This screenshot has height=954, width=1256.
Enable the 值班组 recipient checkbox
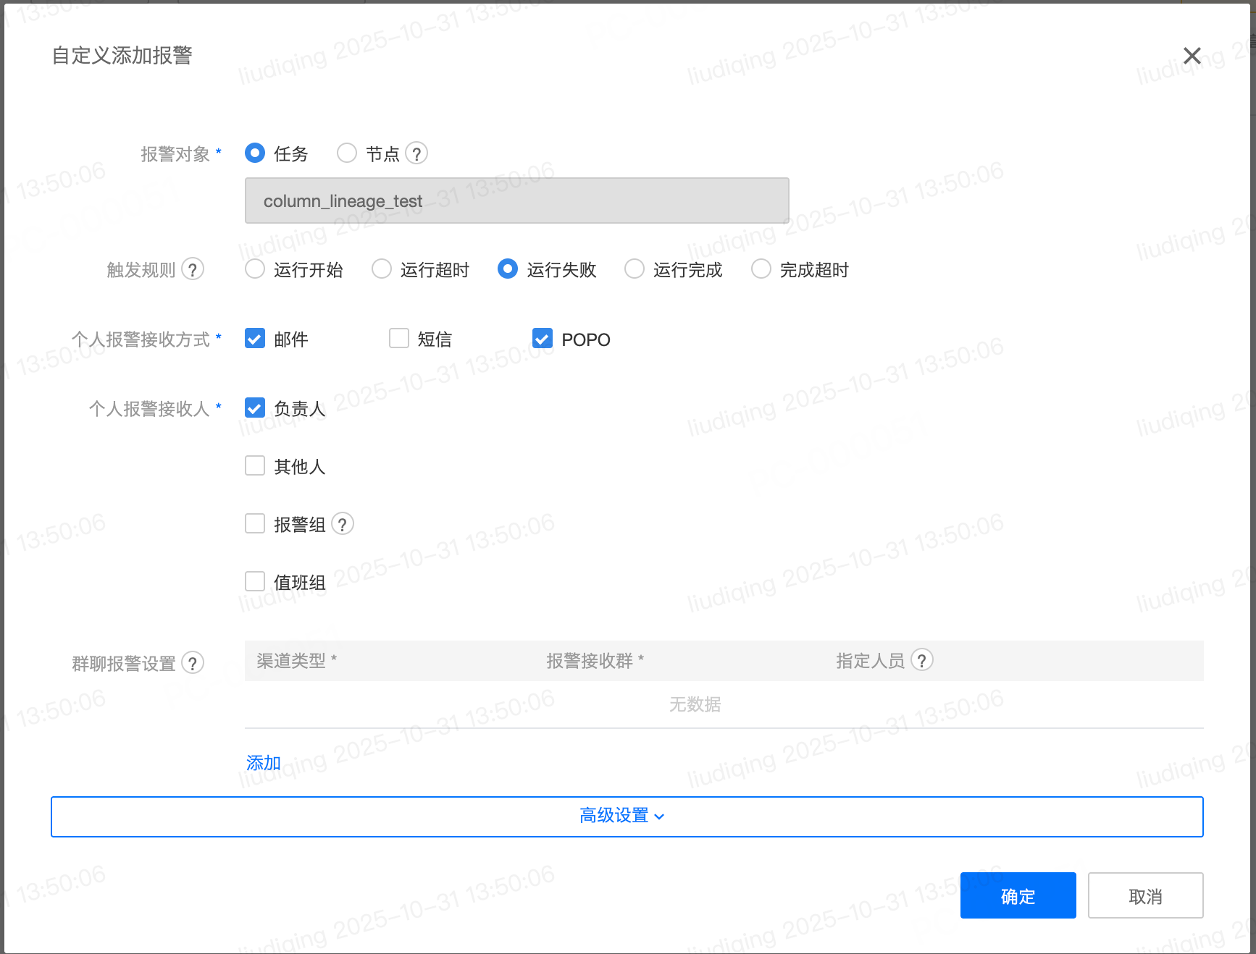pyautogui.click(x=255, y=581)
